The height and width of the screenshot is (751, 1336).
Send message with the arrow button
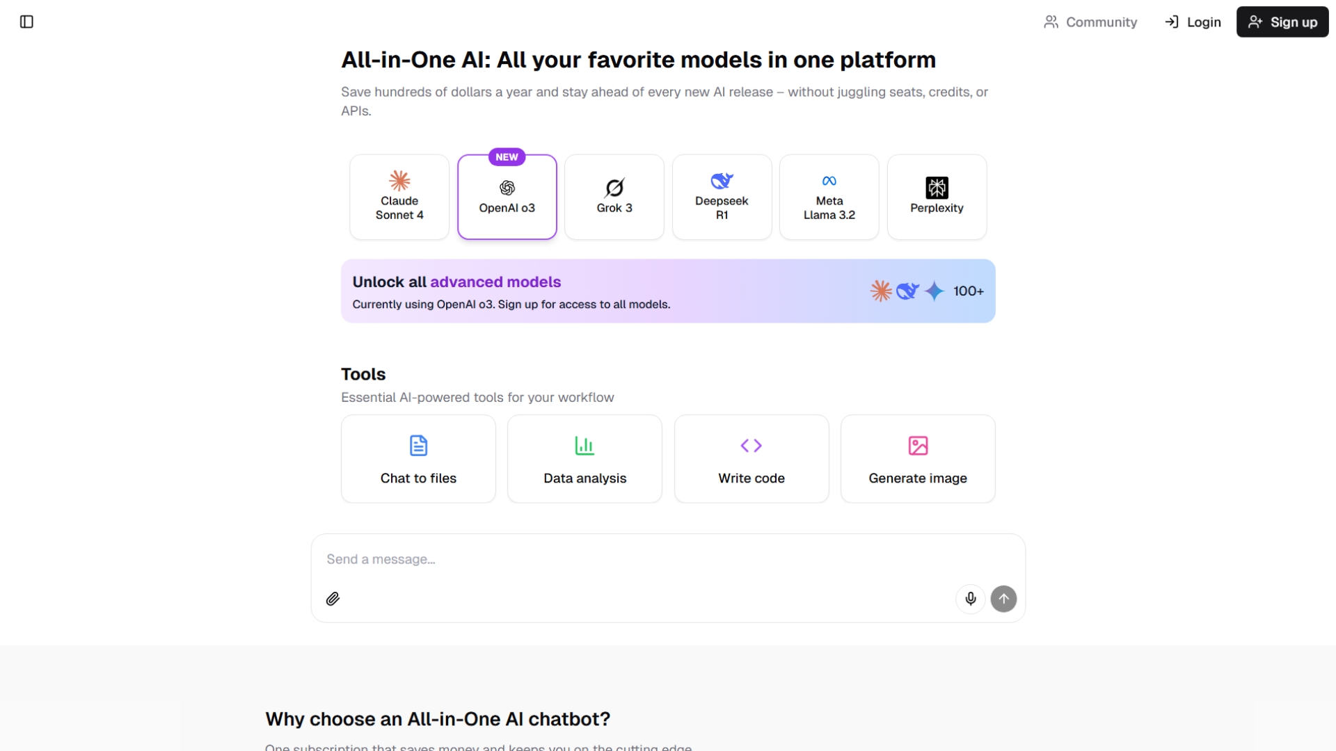click(x=1003, y=599)
